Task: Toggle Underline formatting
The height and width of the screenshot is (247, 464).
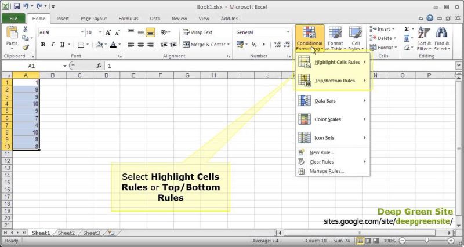Action: click(62, 45)
